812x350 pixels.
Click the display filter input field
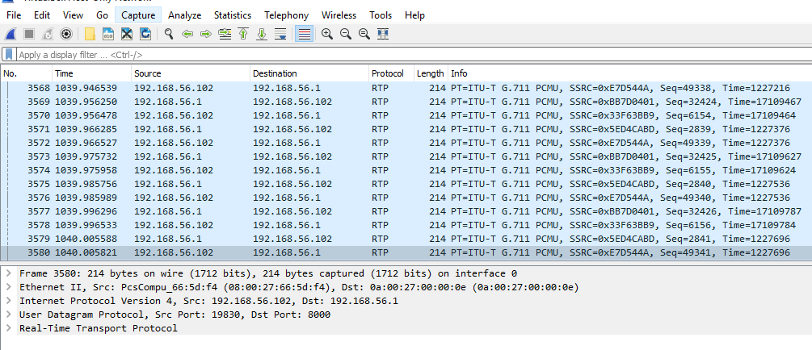point(404,55)
